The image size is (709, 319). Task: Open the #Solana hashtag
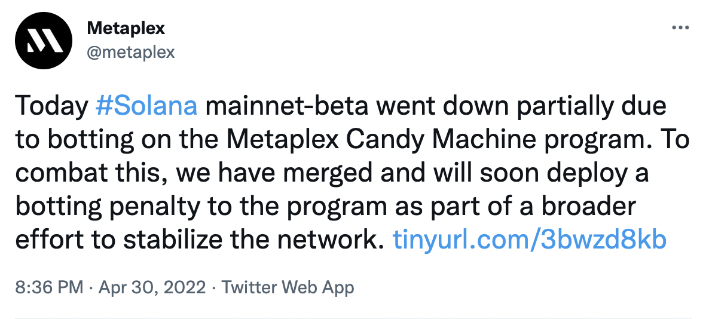click(x=146, y=106)
